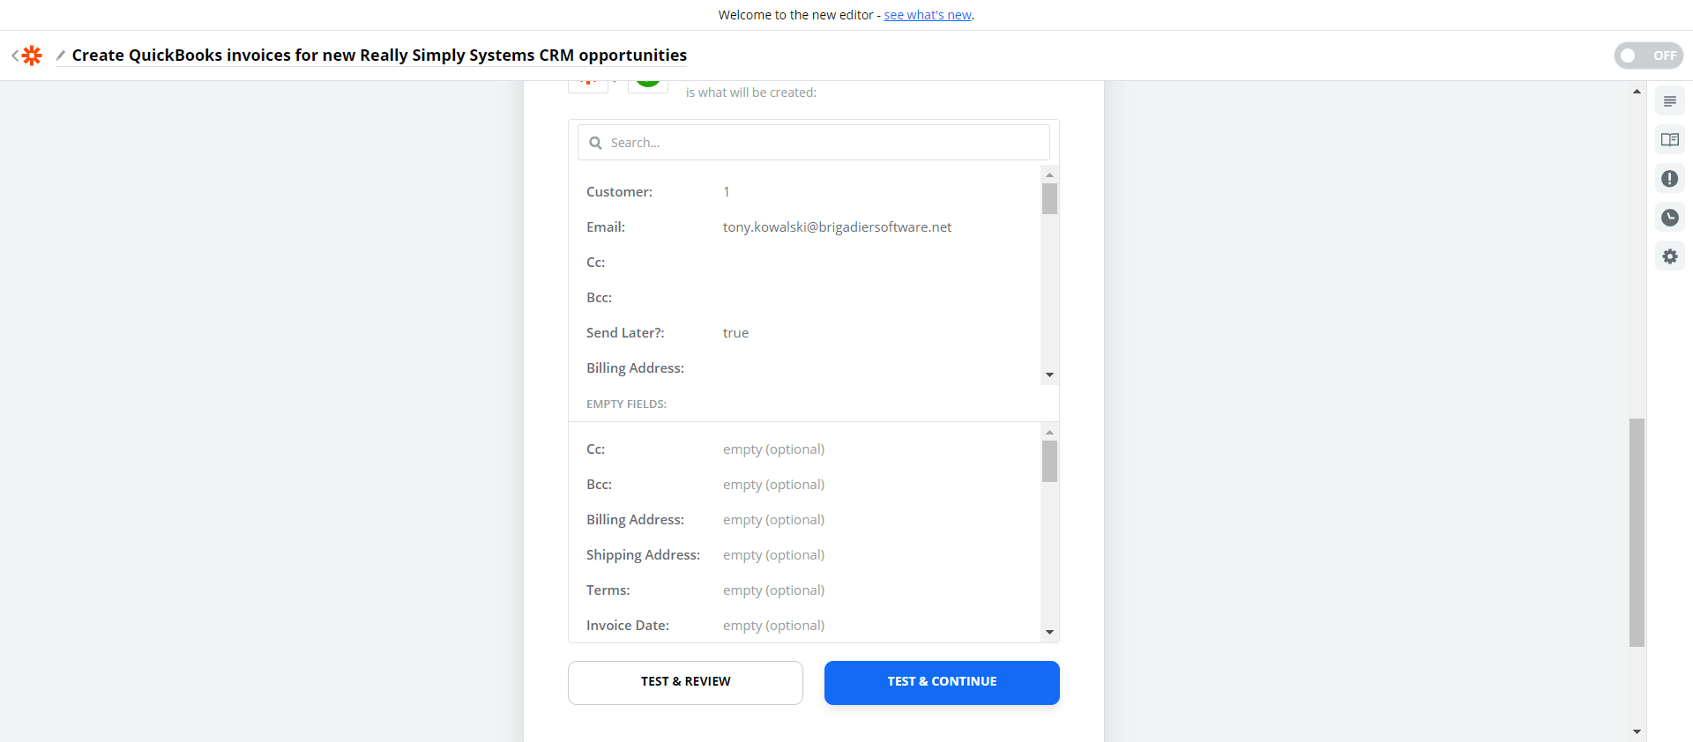This screenshot has width=1693, height=742.
Task: Click 'empty (optional)' next to Terms
Action: point(773,590)
